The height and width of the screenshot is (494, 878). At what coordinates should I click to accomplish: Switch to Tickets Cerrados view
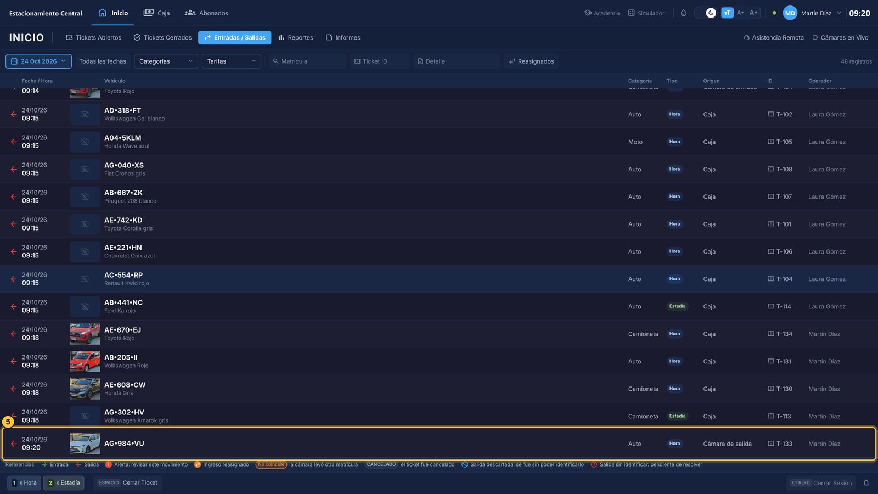click(162, 37)
